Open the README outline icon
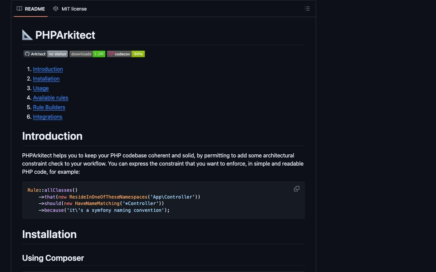 click(307, 8)
